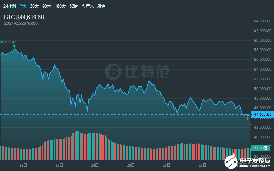Click the 58,193.47 high price label
Image resolution: width=274 pixels, height=171 pixels.
tap(8, 42)
